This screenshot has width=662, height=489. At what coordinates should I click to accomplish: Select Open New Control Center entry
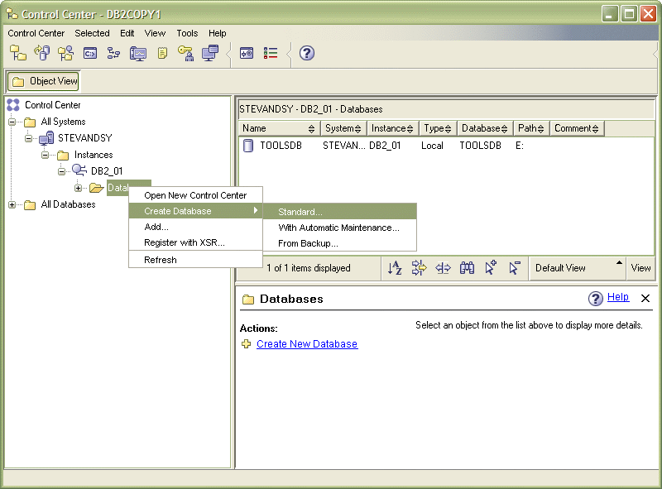click(x=195, y=195)
